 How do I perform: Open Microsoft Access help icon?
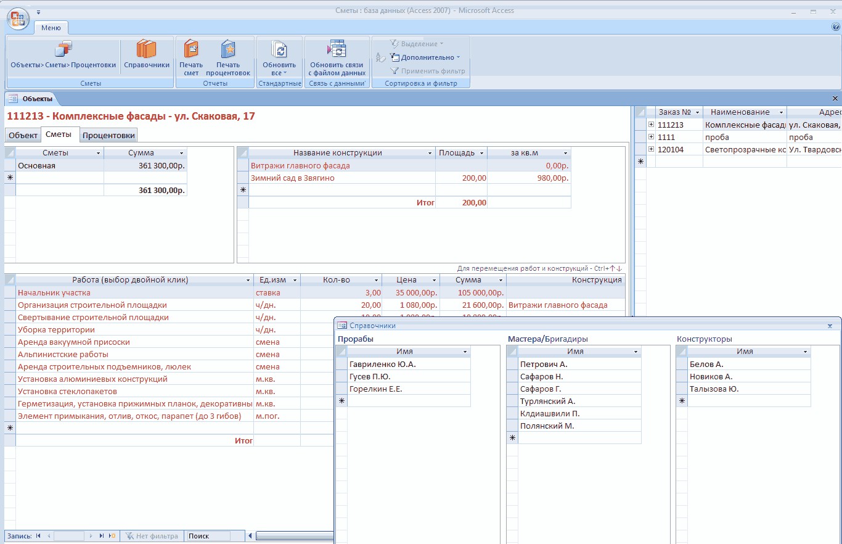click(x=836, y=27)
